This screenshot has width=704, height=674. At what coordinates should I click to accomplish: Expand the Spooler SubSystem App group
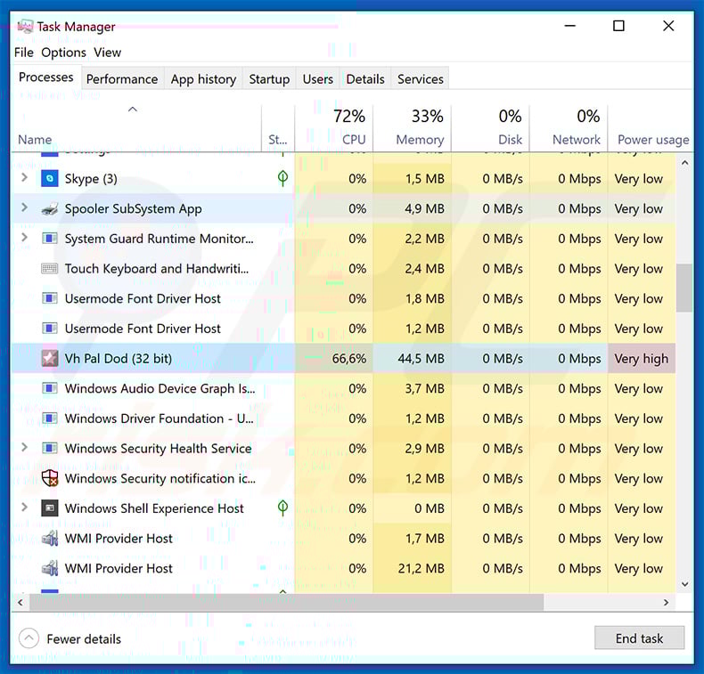(x=25, y=207)
